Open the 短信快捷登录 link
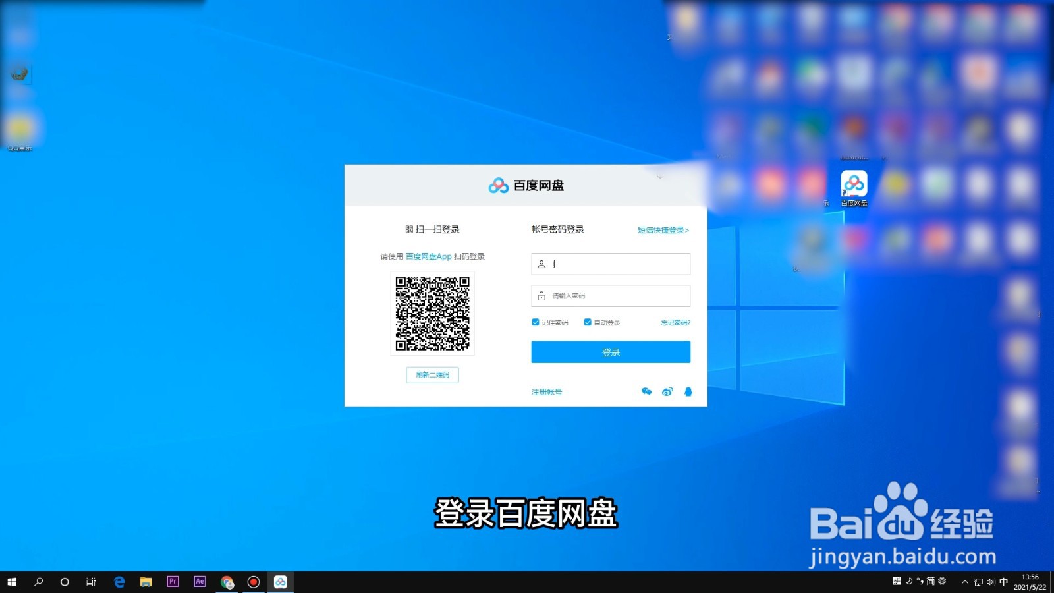The image size is (1054, 593). [663, 230]
